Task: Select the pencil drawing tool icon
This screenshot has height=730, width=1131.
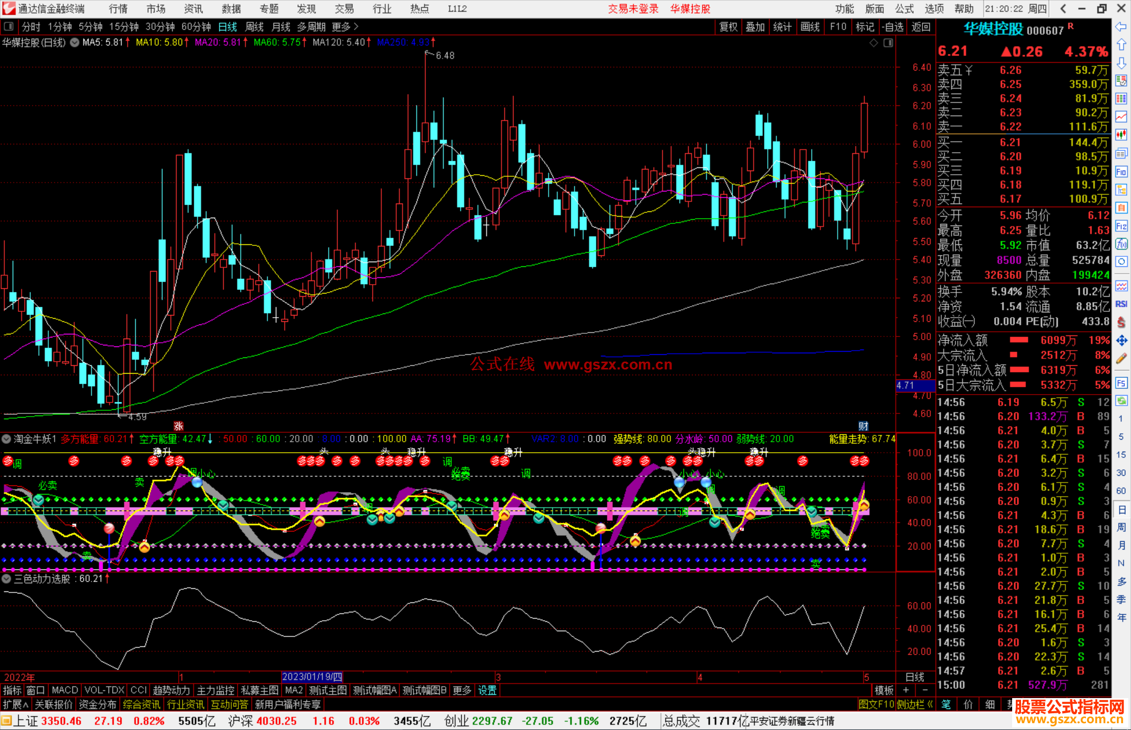Action: click(1121, 359)
